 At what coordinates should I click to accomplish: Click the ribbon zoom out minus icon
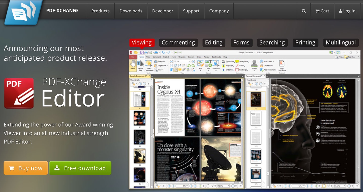[x=171, y=62]
